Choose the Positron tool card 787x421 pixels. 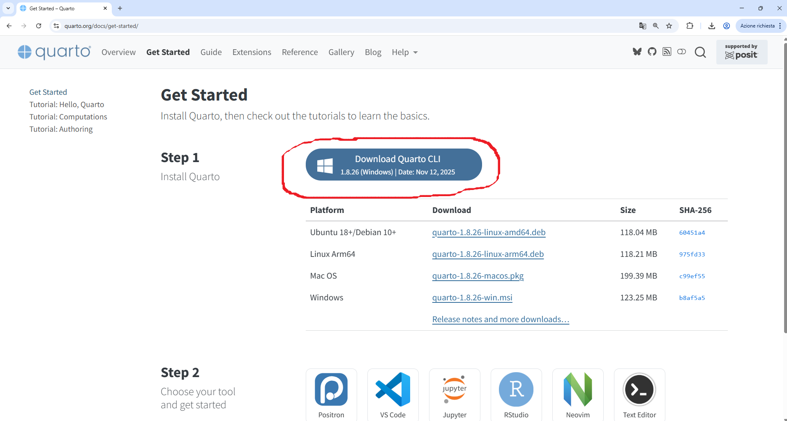click(331, 395)
